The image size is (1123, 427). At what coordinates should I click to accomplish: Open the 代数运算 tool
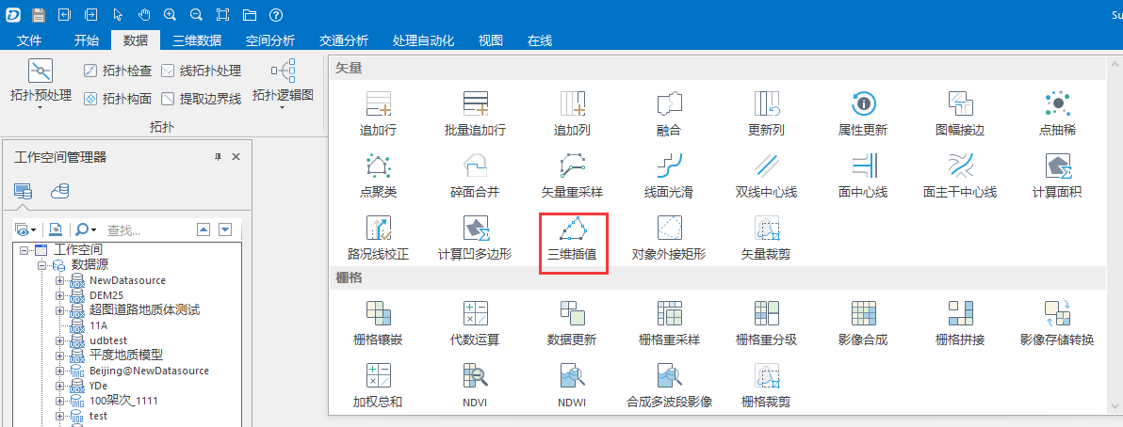(475, 323)
